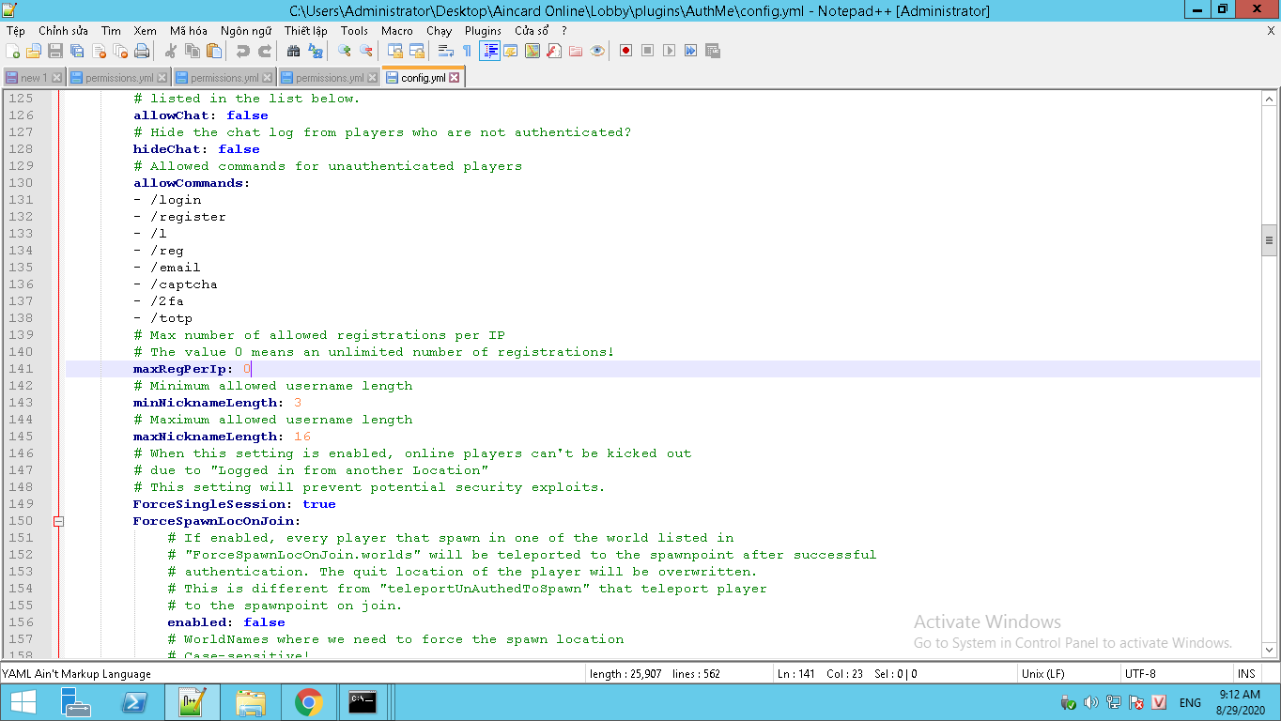Click the Zoom in toolbar icon
1281x721 pixels.
tap(344, 51)
